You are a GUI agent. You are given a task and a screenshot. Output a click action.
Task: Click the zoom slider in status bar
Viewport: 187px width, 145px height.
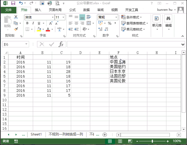[152, 141]
